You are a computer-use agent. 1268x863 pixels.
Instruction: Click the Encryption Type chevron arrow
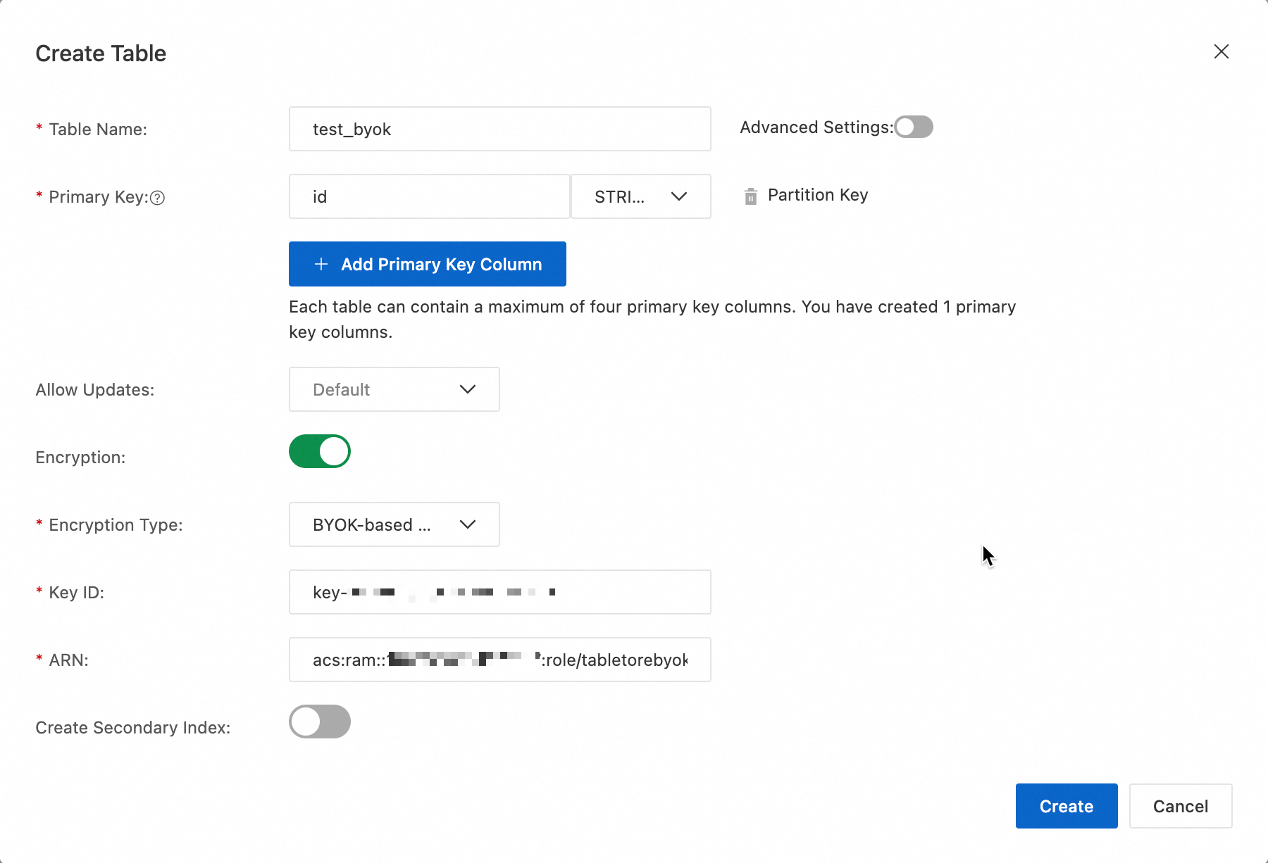pos(468,524)
